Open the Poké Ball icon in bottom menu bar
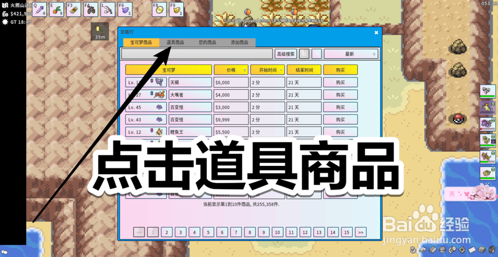 442,250
